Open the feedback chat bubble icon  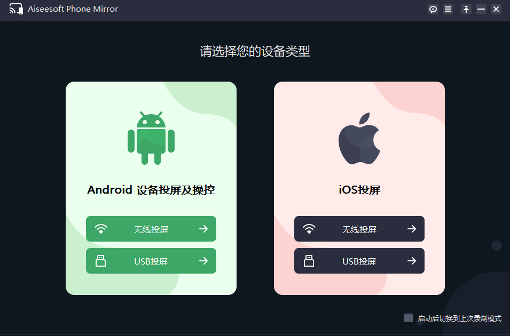point(433,9)
